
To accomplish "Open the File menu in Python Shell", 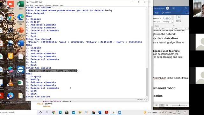I will tap(27, 5).
